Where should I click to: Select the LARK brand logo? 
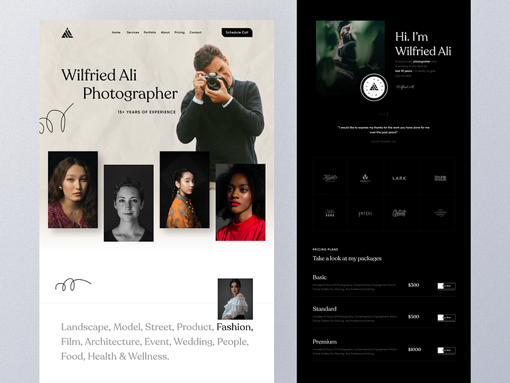pyautogui.click(x=399, y=178)
